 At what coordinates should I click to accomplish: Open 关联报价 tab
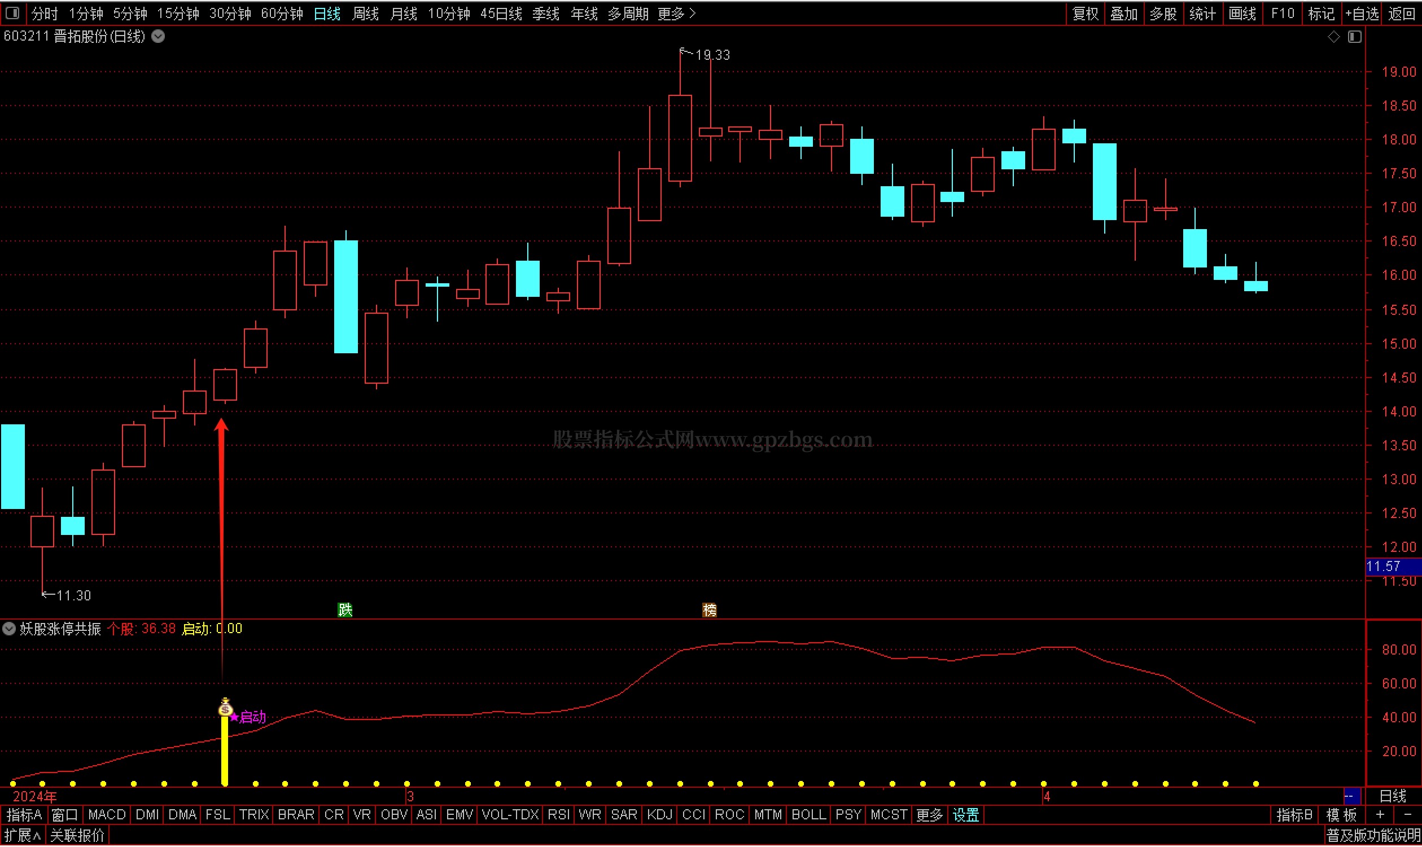[77, 837]
